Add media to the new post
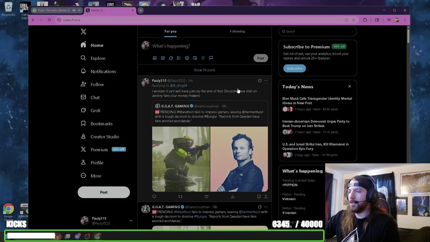Screen dimensions: 430x242 155,58
